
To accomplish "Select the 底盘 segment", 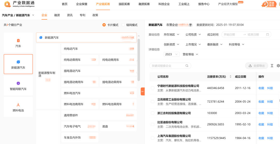I will click(x=118, y=127).
